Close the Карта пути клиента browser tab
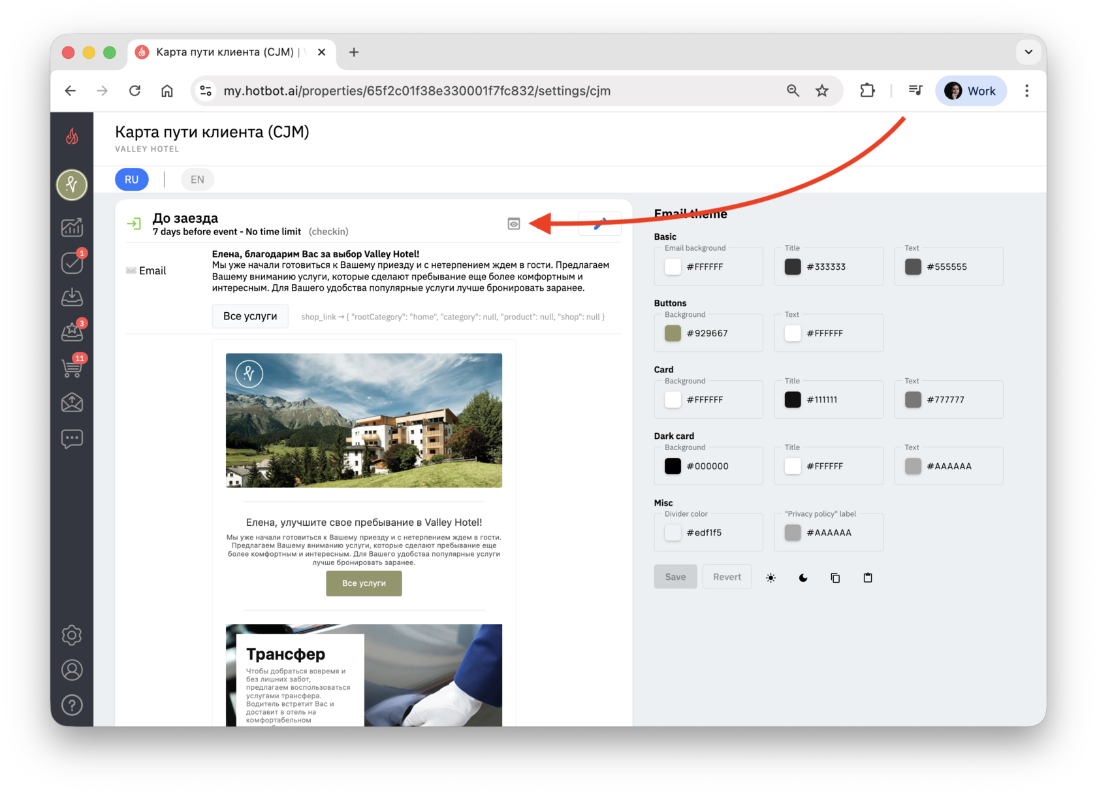This screenshot has height=793, width=1097. 321,52
